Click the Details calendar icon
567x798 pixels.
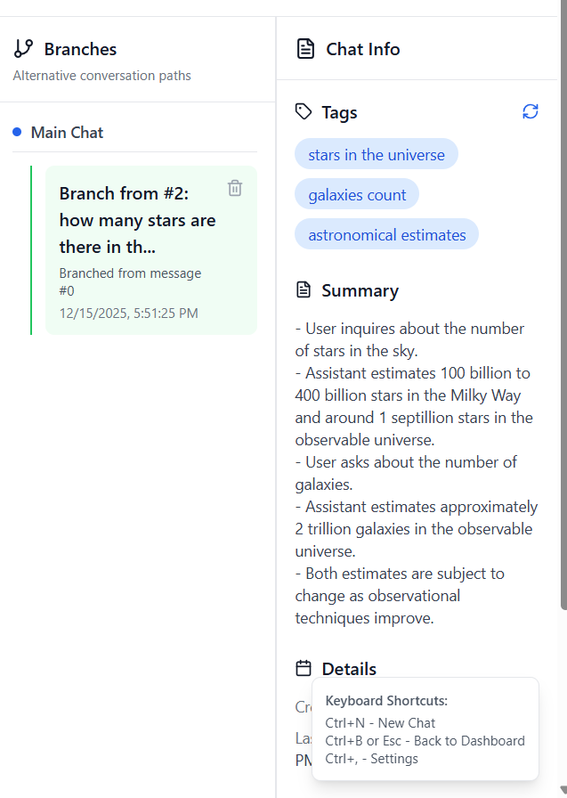coord(303,669)
